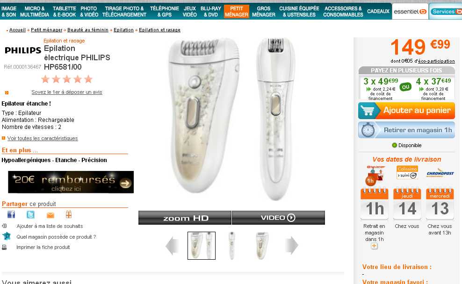462x284 pixels.
Task: Click the printer icon beside Imprimer la fiche produit
Action: click(x=4, y=247)
